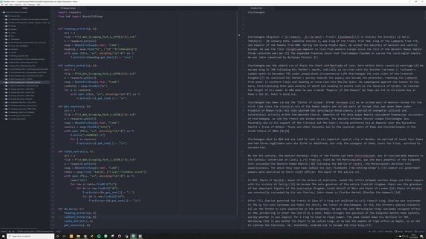The image size is (426, 239).
Task: Open the Selection menu
Action: (18, 5)
